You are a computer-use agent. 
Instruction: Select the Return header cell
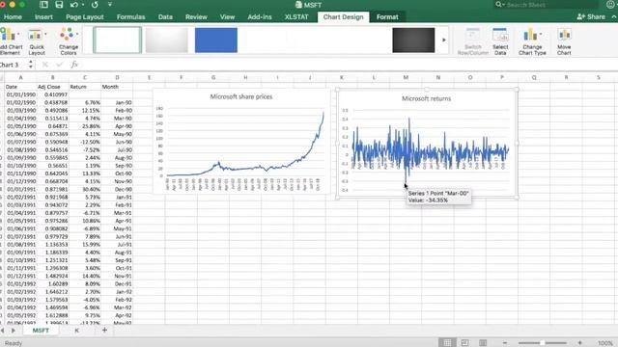click(85, 87)
